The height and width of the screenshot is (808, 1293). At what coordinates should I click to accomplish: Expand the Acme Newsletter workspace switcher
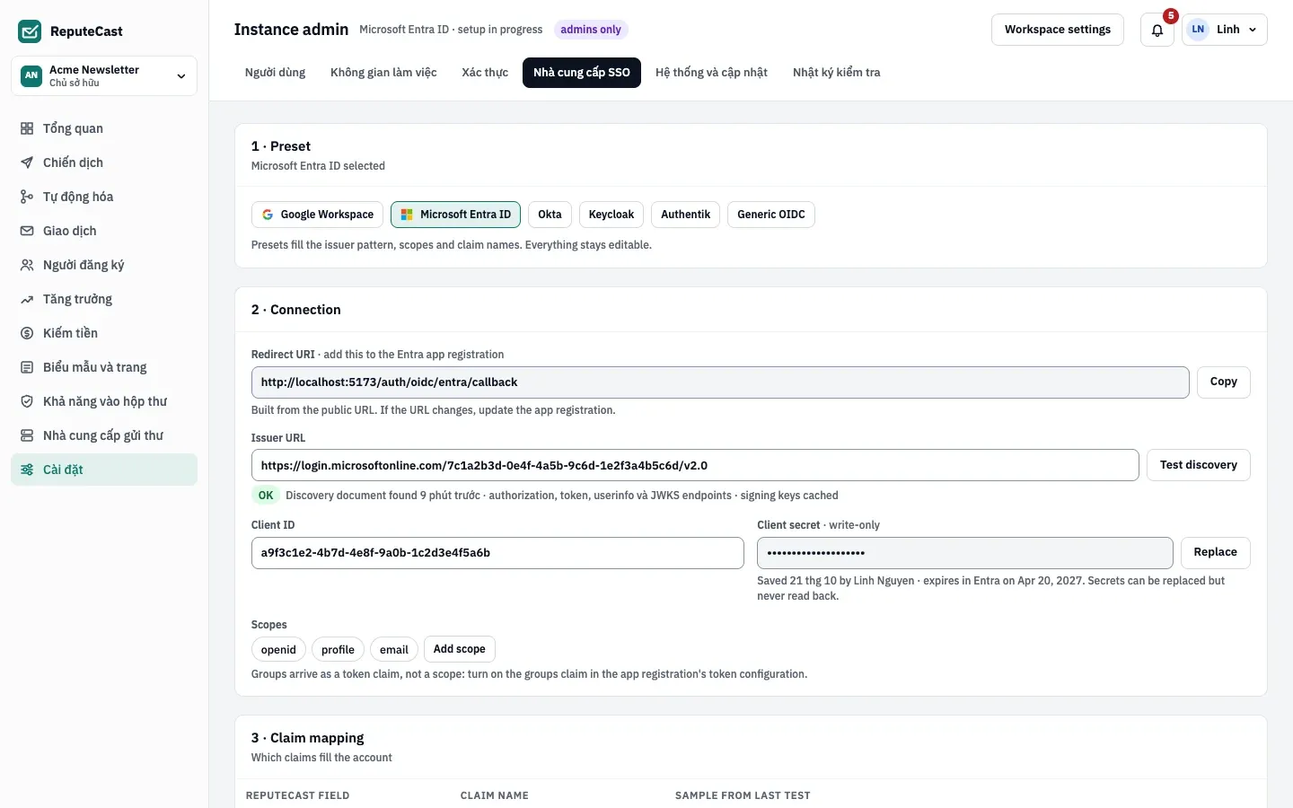coord(104,75)
